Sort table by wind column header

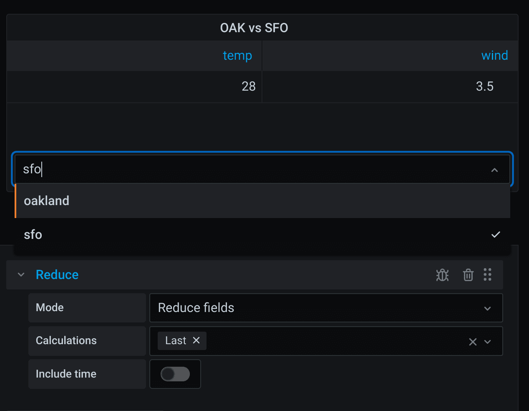(494, 56)
